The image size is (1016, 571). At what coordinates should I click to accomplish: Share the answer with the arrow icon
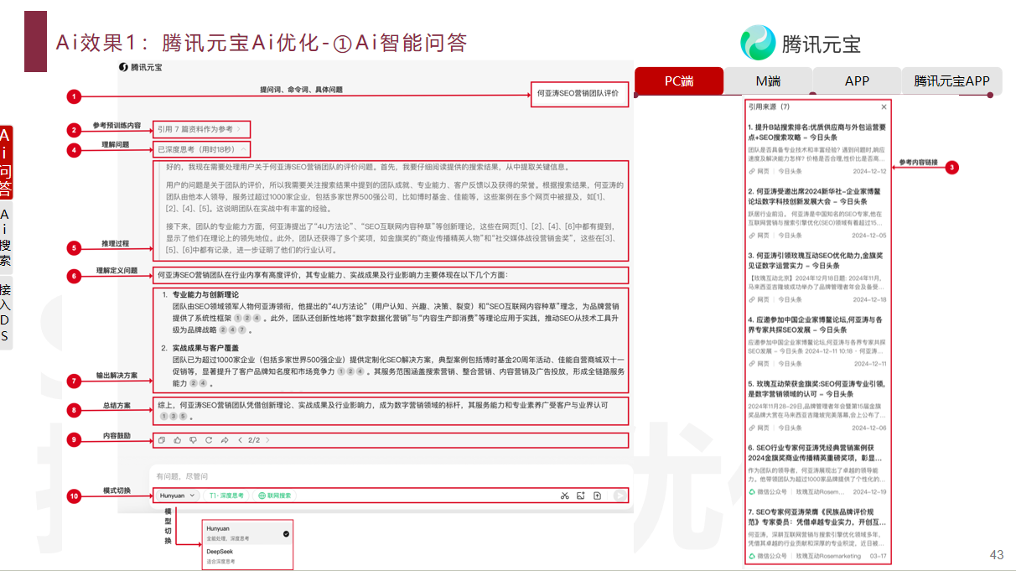[225, 439]
